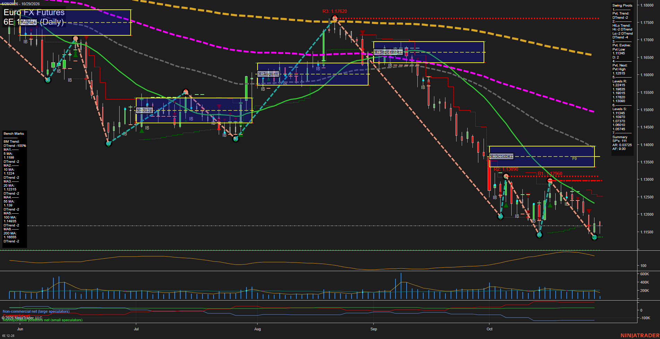
Task: Click the Euro FX Futures chart title
Action: pyautogui.click(x=34, y=12)
